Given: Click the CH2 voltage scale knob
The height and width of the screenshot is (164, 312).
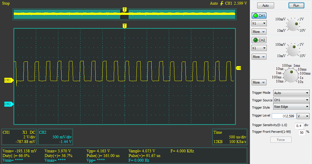Looking at the screenshot, I should pos(293,50).
